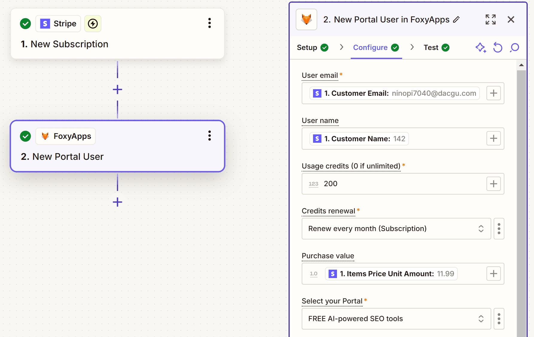Click the User name input field
534x337 pixels.
click(x=403, y=139)
